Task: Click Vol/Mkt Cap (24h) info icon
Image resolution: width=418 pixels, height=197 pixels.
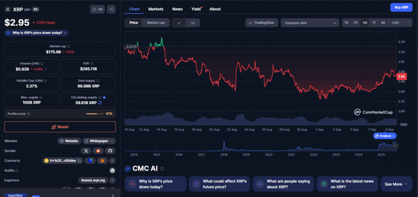Action: coord(45,81)
